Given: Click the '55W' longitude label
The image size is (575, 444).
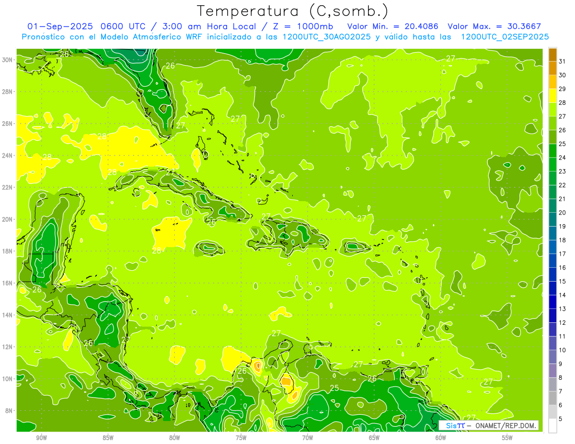Looking at the screenshot, I should (x=507, y=438).
